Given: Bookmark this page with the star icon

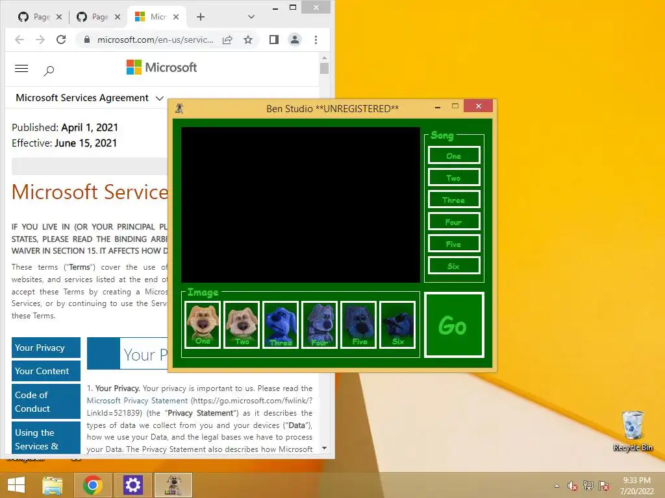Looking at the screenshot, I should (x=248, y=40).
